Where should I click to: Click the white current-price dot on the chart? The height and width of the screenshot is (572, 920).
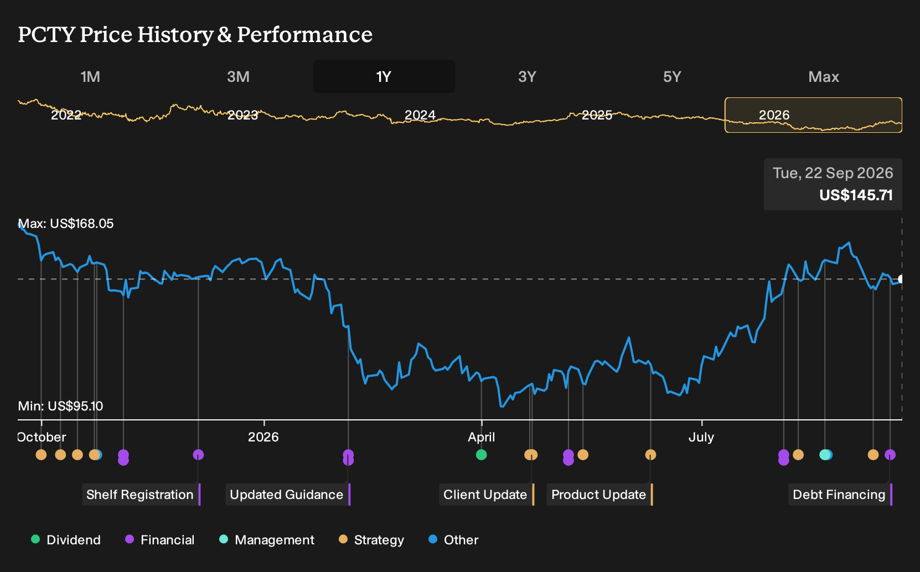(901, 279)
